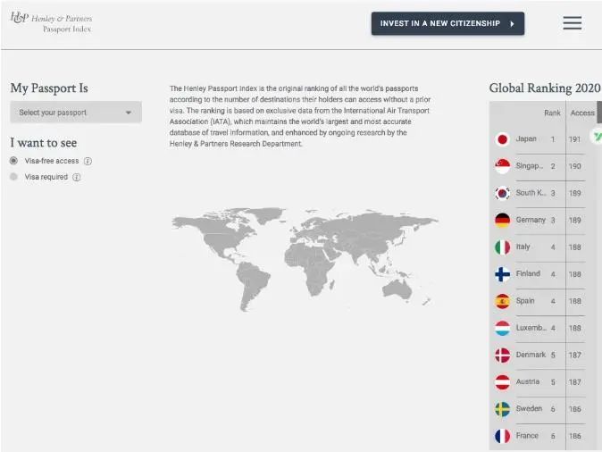Click the Henley & Partners logo

click(51, 22)
